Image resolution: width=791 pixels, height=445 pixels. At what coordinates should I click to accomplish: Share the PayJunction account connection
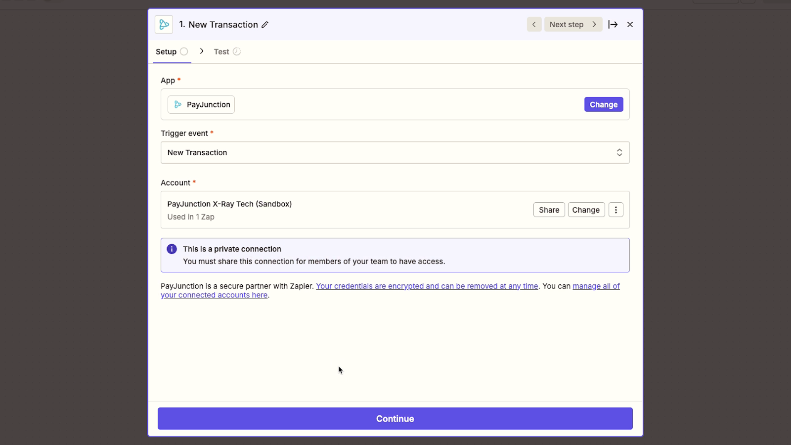click(549, 210)
